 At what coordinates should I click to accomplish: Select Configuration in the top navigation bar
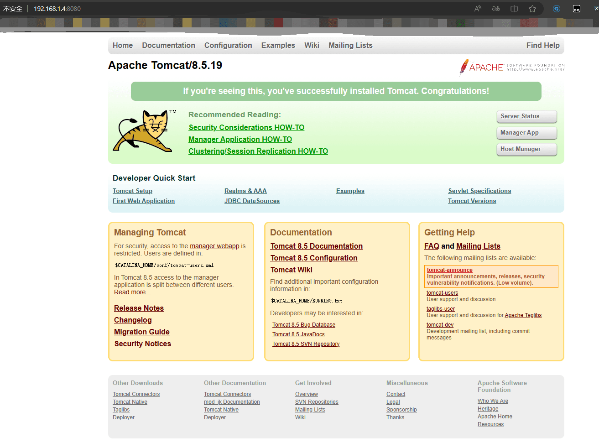[x=228, y=45]
